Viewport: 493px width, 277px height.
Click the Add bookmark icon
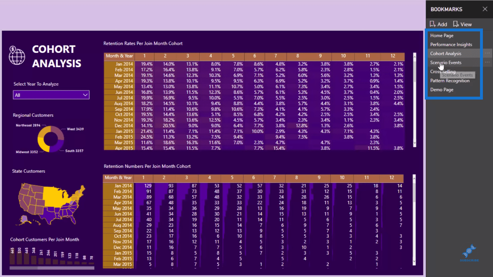[433, 24]
